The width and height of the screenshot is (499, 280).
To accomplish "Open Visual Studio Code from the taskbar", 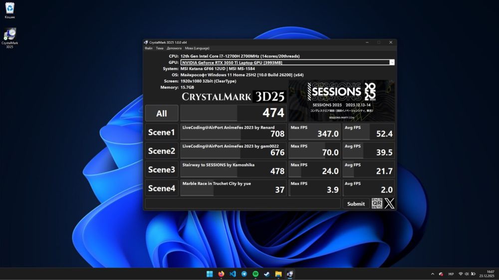I will pos(233,274).
